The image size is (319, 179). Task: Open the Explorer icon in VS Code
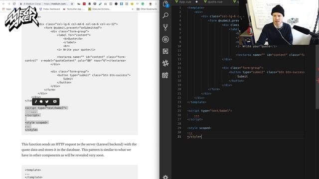pos(165,4)
